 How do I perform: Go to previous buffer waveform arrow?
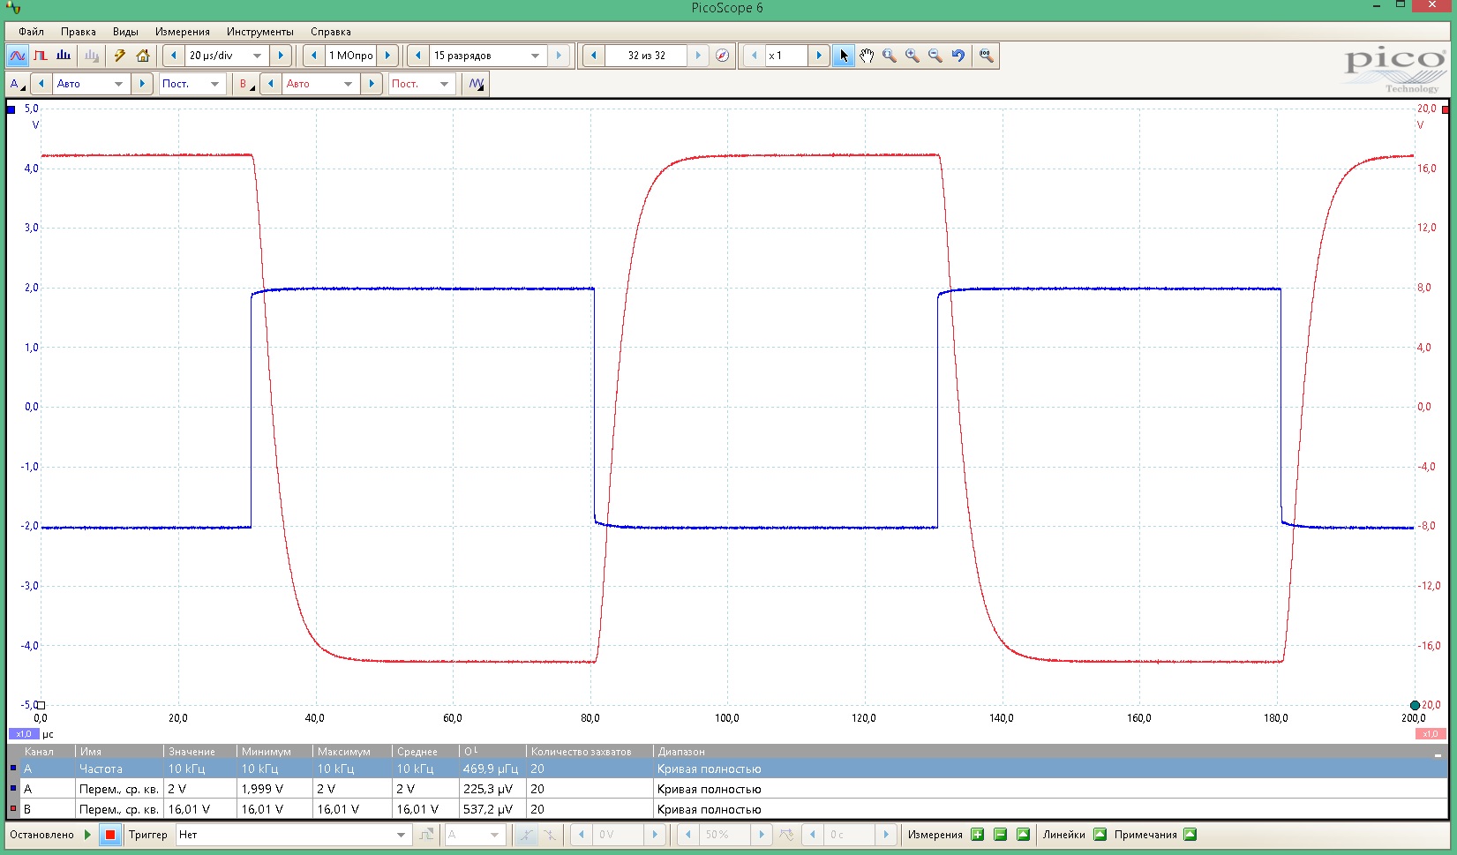tap(593, 56)
